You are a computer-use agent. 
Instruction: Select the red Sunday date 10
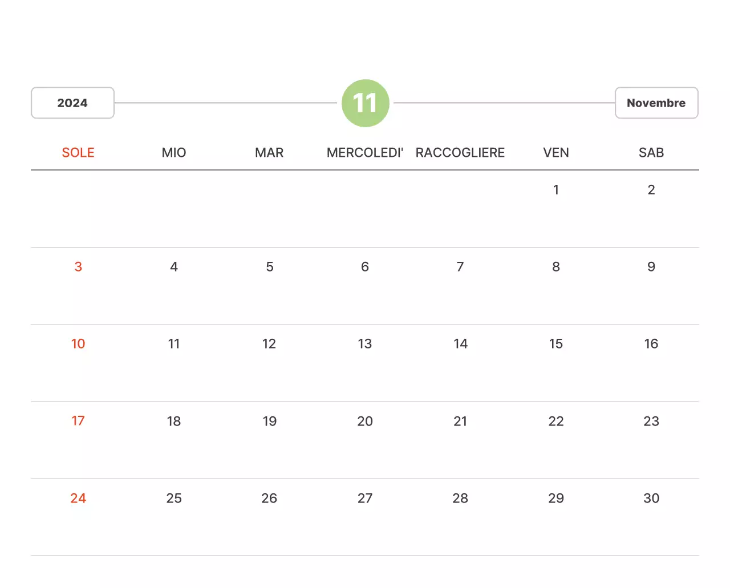tap(78, 344)
